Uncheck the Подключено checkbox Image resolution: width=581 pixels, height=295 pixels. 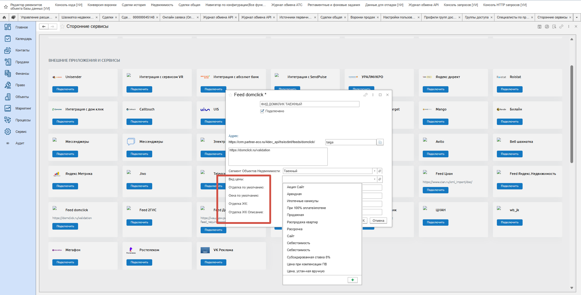pos(262,111)
